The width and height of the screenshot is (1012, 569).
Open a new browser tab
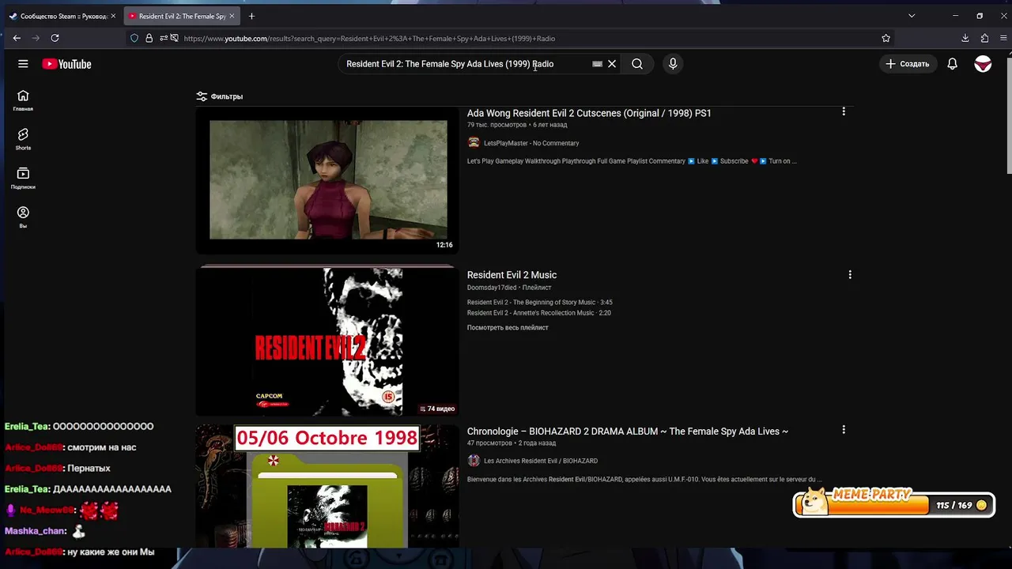251,16
